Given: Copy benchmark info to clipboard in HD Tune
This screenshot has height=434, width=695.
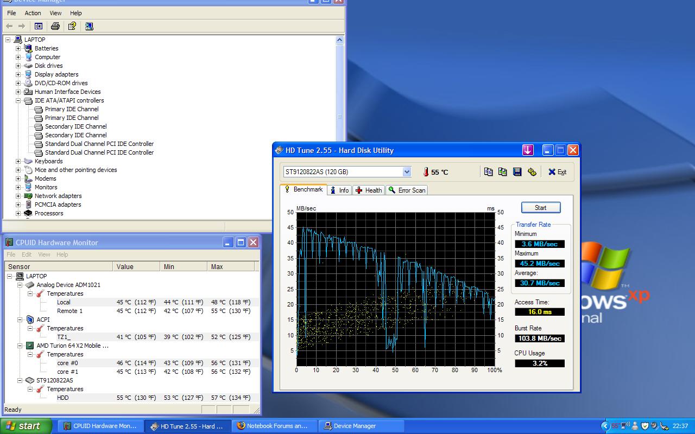Looking at the screenshot, I should [x=489, y=172].
